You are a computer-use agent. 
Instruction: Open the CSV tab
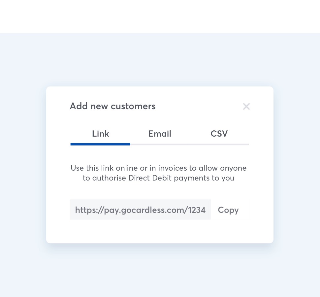(x=219, y=134)
